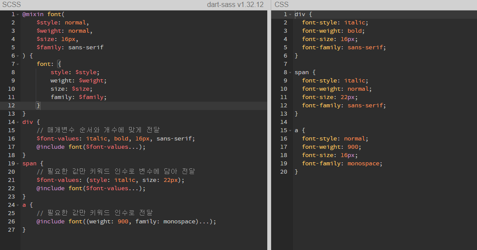Viewport: 477px width, 250px height.
Task: Collapse the span rule fold arrow on CSS line 8
Action: [290, 72]
